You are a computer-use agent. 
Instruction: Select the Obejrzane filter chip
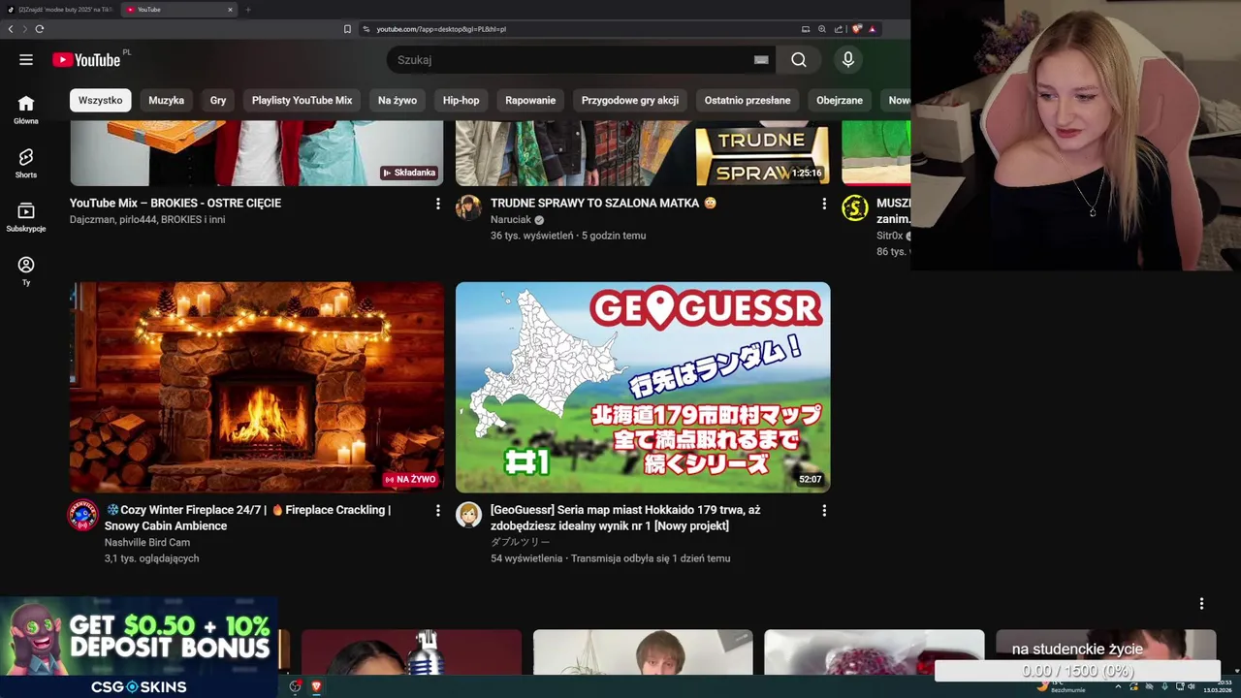[840, 100]
